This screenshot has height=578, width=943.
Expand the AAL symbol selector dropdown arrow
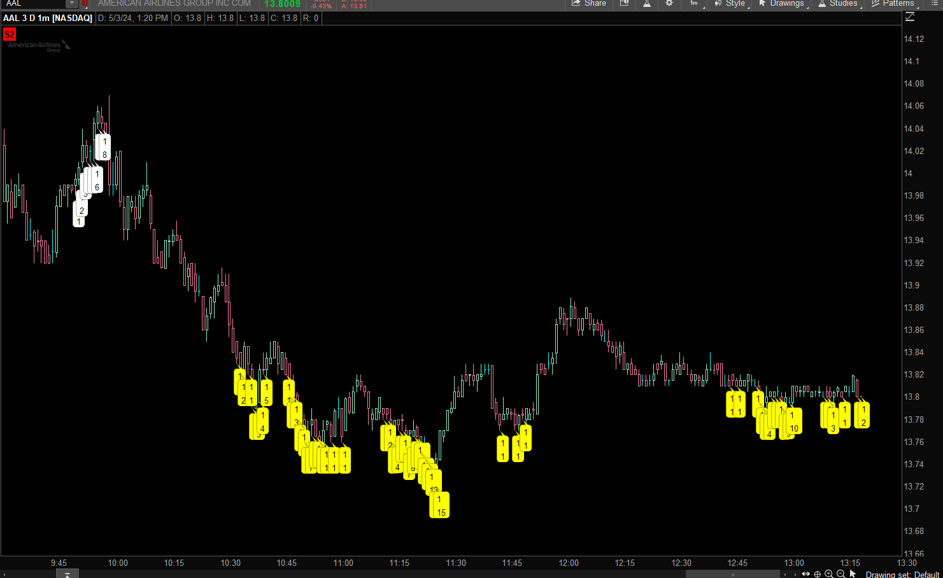pyautogui.click(x=71, y=3)
